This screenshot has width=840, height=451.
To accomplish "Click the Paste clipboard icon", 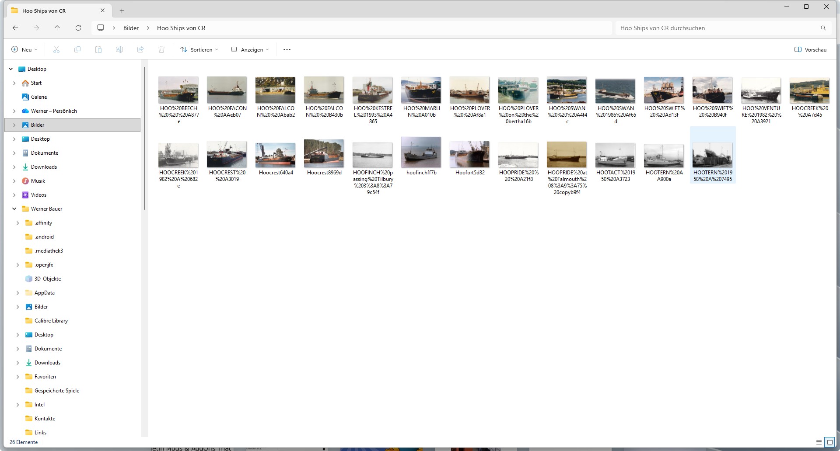I will point(98,50).
